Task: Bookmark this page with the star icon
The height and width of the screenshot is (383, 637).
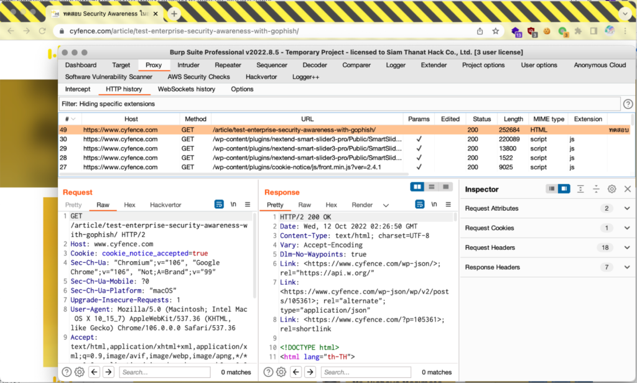Action: click(496, 31)
